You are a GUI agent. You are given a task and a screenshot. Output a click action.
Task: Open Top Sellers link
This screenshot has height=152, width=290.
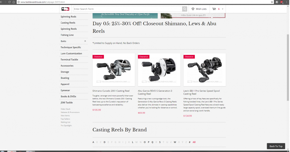(x=65, y=119)
